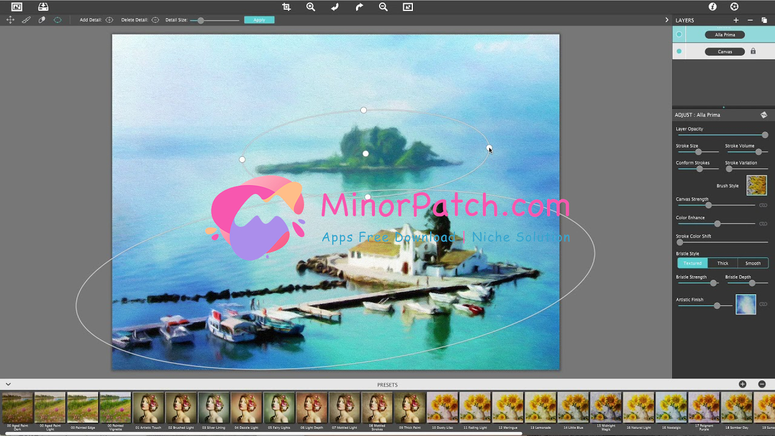Click the link icon beside Artistic Finish
Image resolution: width=775 pixels, height=436 pixels.
pyautogui.click(x=763, y=304)
